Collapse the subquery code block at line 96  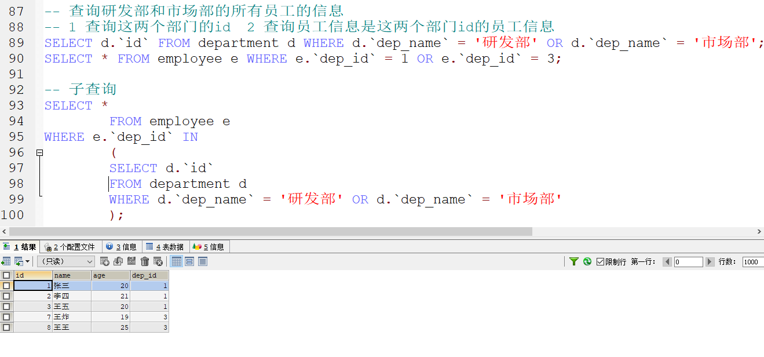[39, 152]
